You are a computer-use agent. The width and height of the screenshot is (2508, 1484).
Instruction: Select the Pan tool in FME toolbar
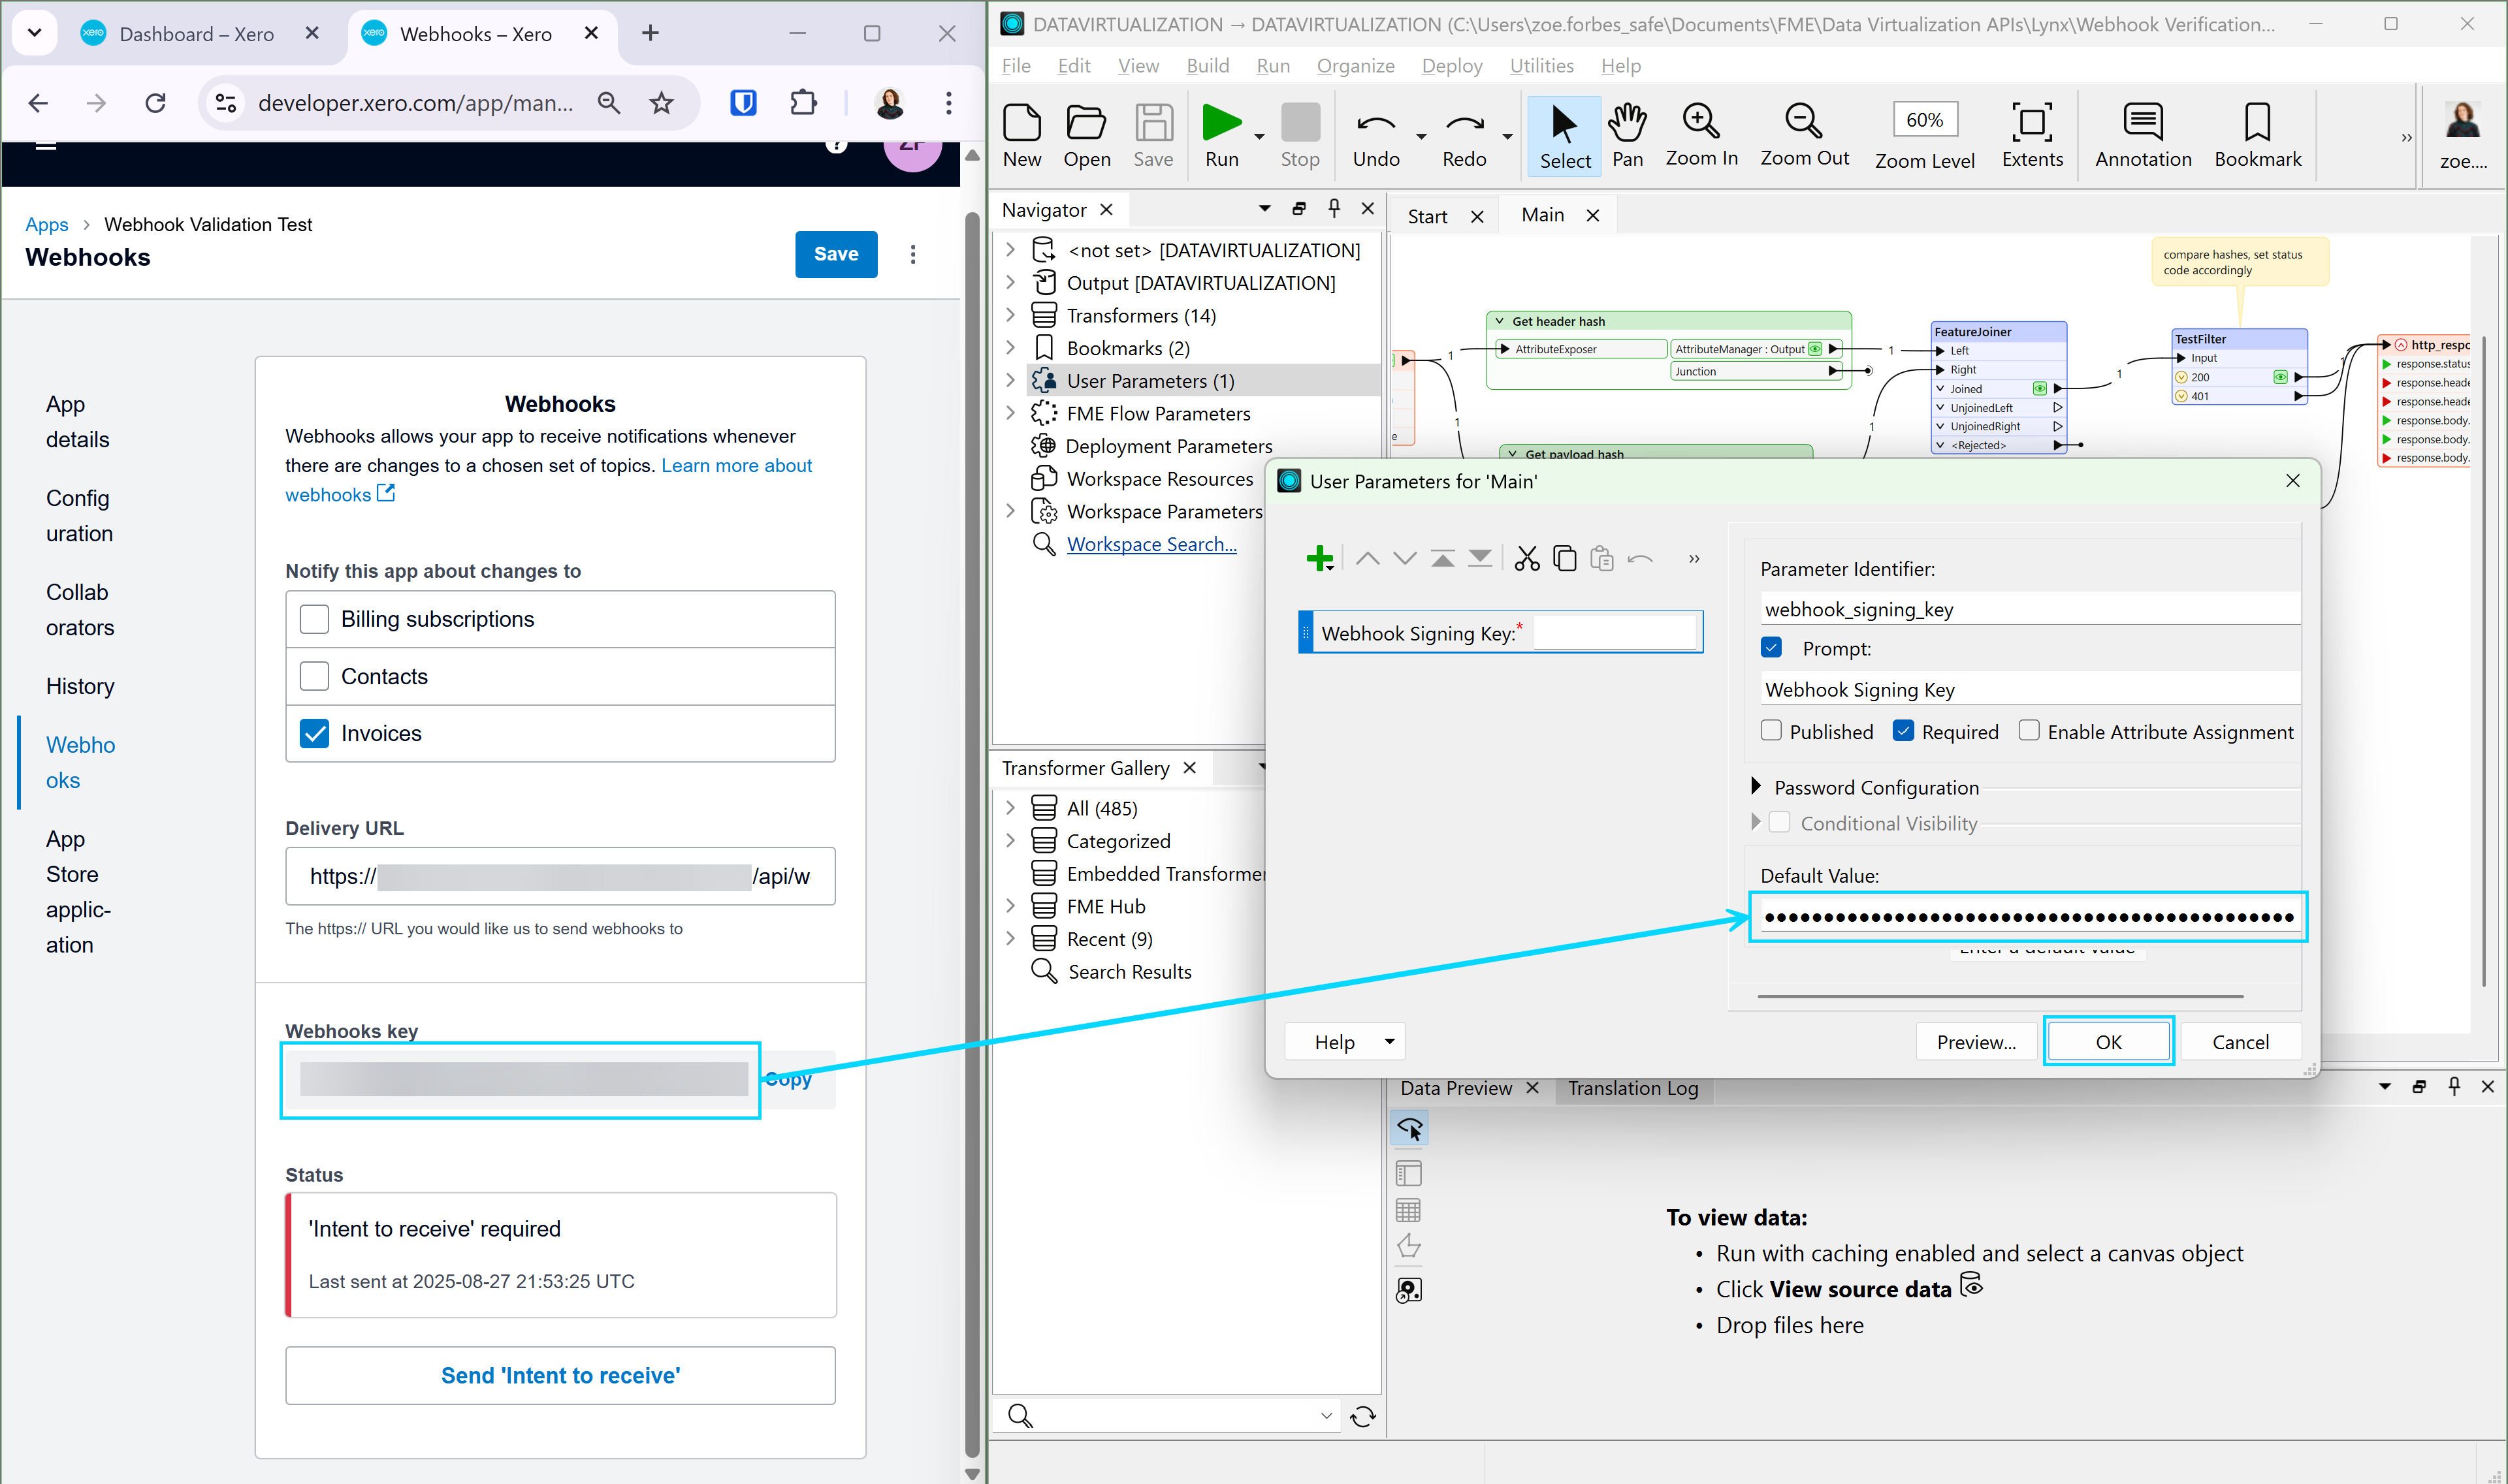coord(1628,135)
